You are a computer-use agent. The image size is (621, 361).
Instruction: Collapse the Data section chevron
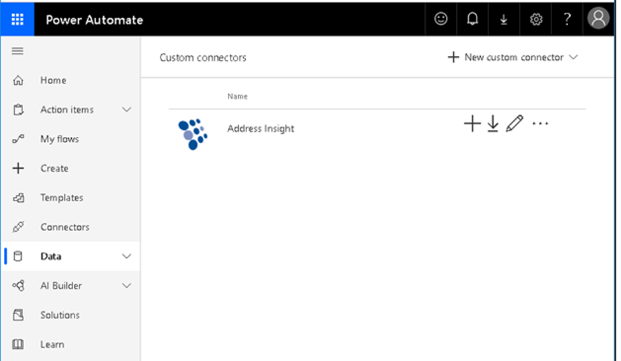pos(127,256)
